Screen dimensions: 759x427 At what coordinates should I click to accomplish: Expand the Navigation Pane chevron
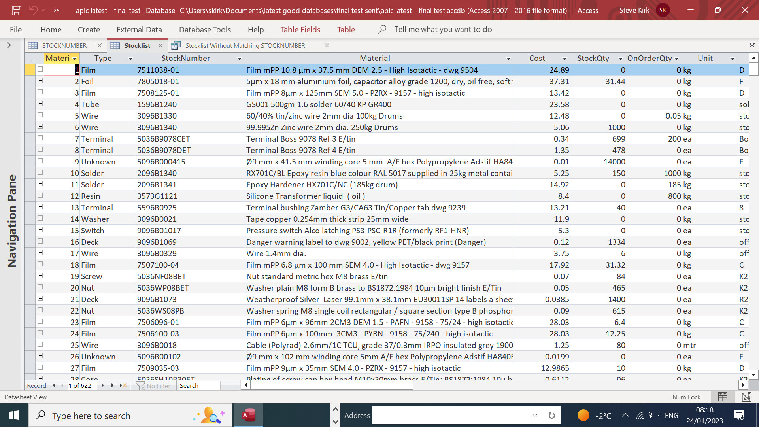9,45
